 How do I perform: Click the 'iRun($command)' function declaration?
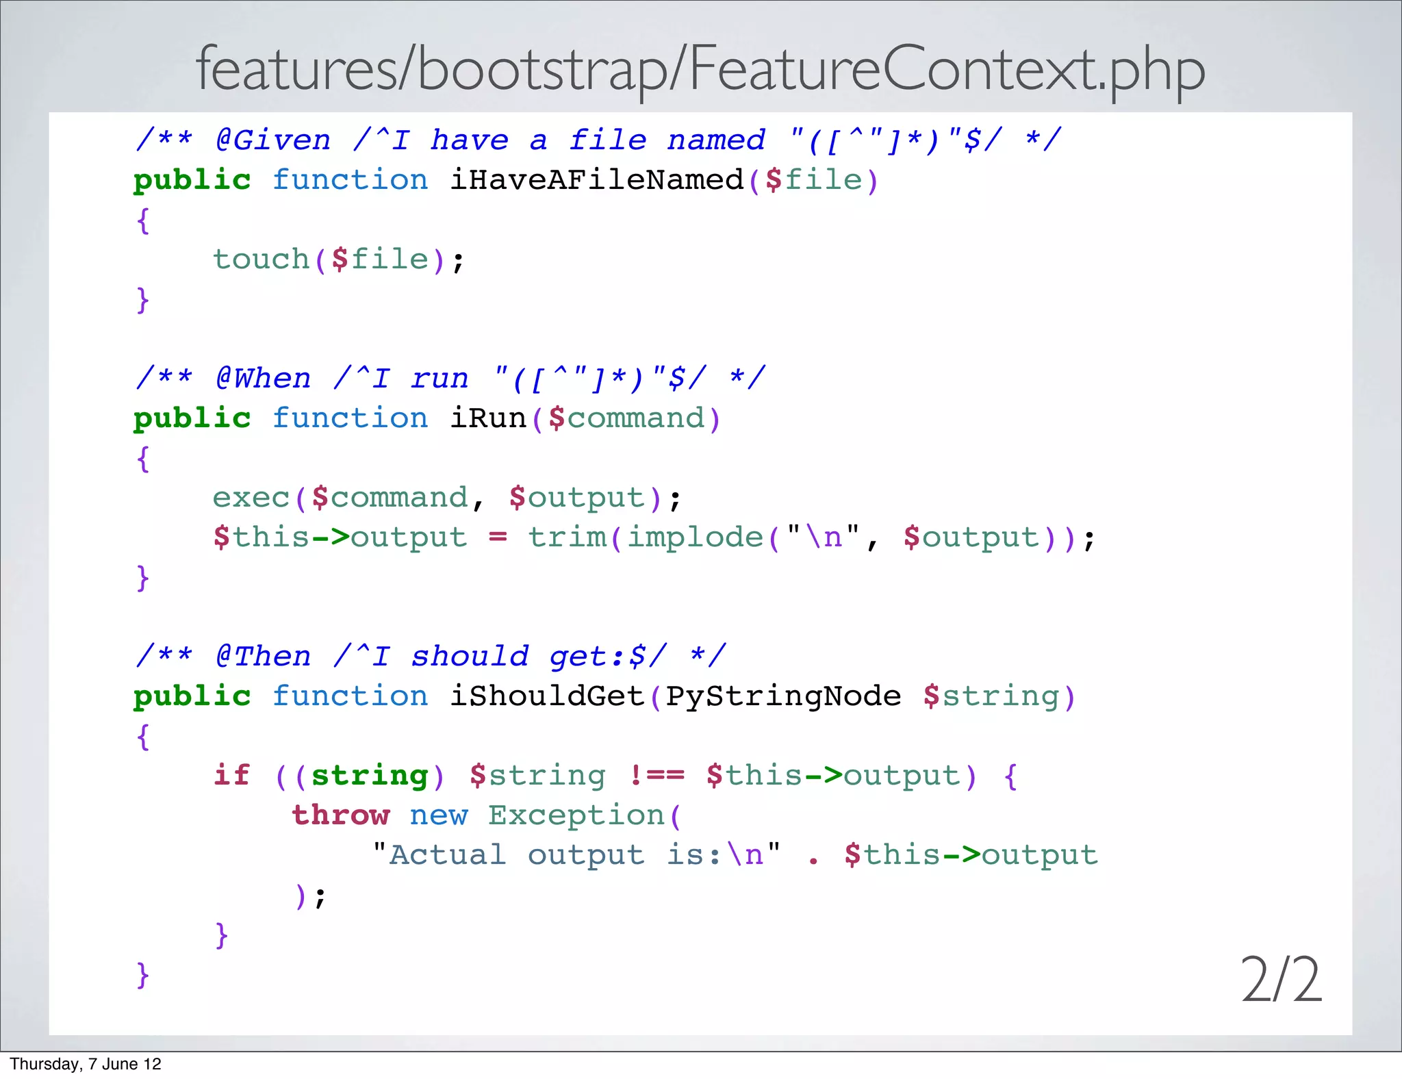(x=427, y=418)
